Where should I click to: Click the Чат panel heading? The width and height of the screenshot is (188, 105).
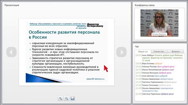pyautogui.click(x=137, y=47)
